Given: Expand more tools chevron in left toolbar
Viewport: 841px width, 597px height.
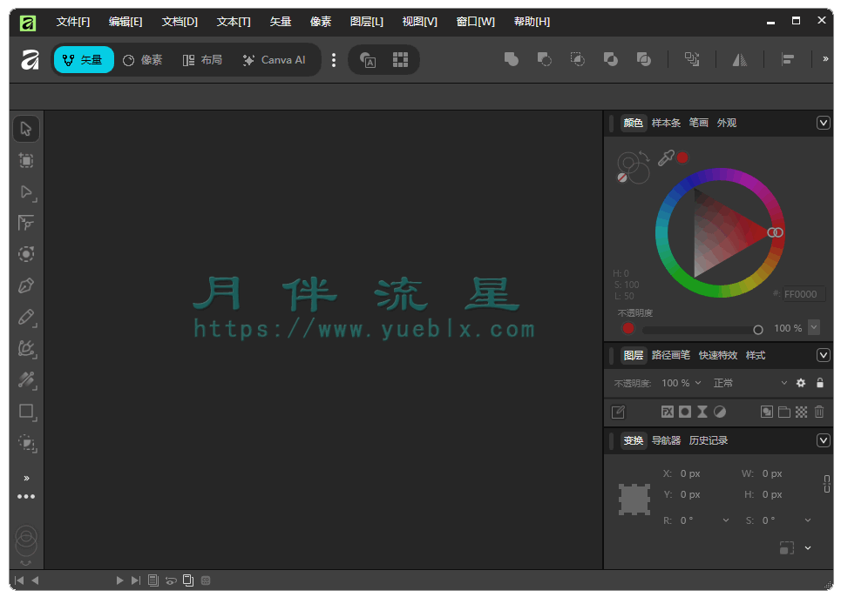Looking at the screenshot, I should click(26, 478).
